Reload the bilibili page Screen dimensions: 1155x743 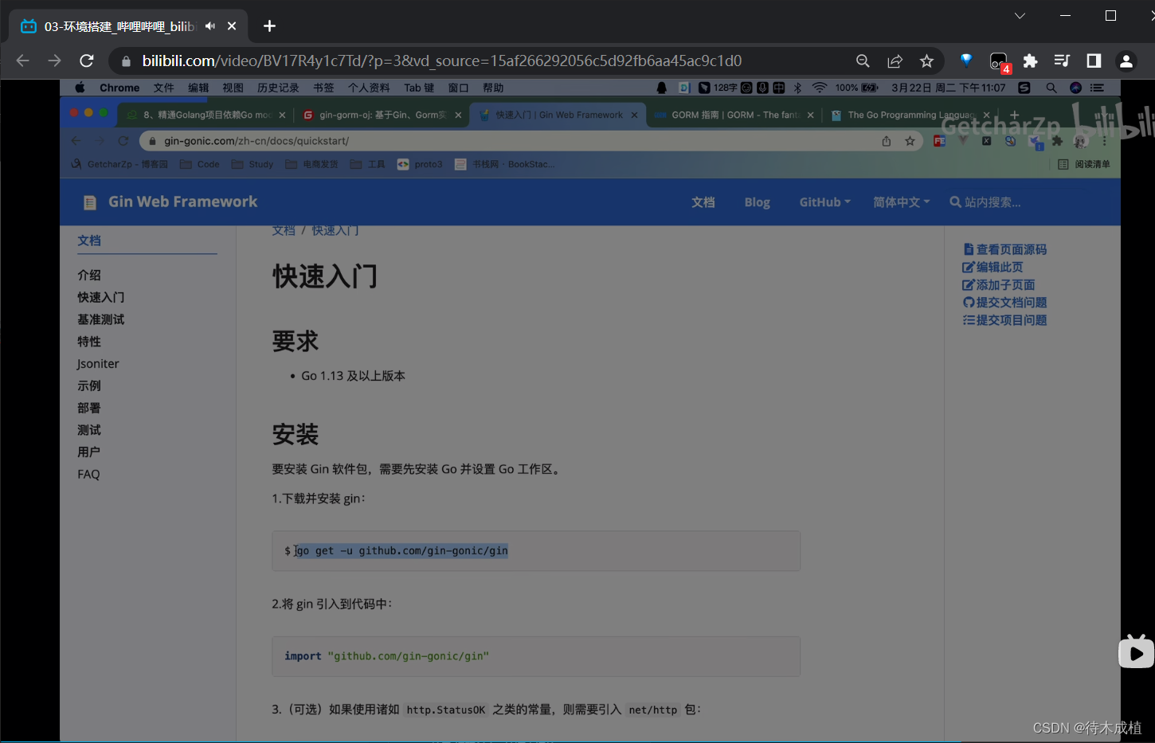point(87,61)
